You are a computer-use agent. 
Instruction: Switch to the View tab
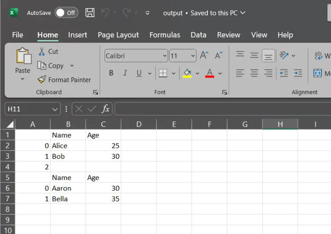point(259,35)
